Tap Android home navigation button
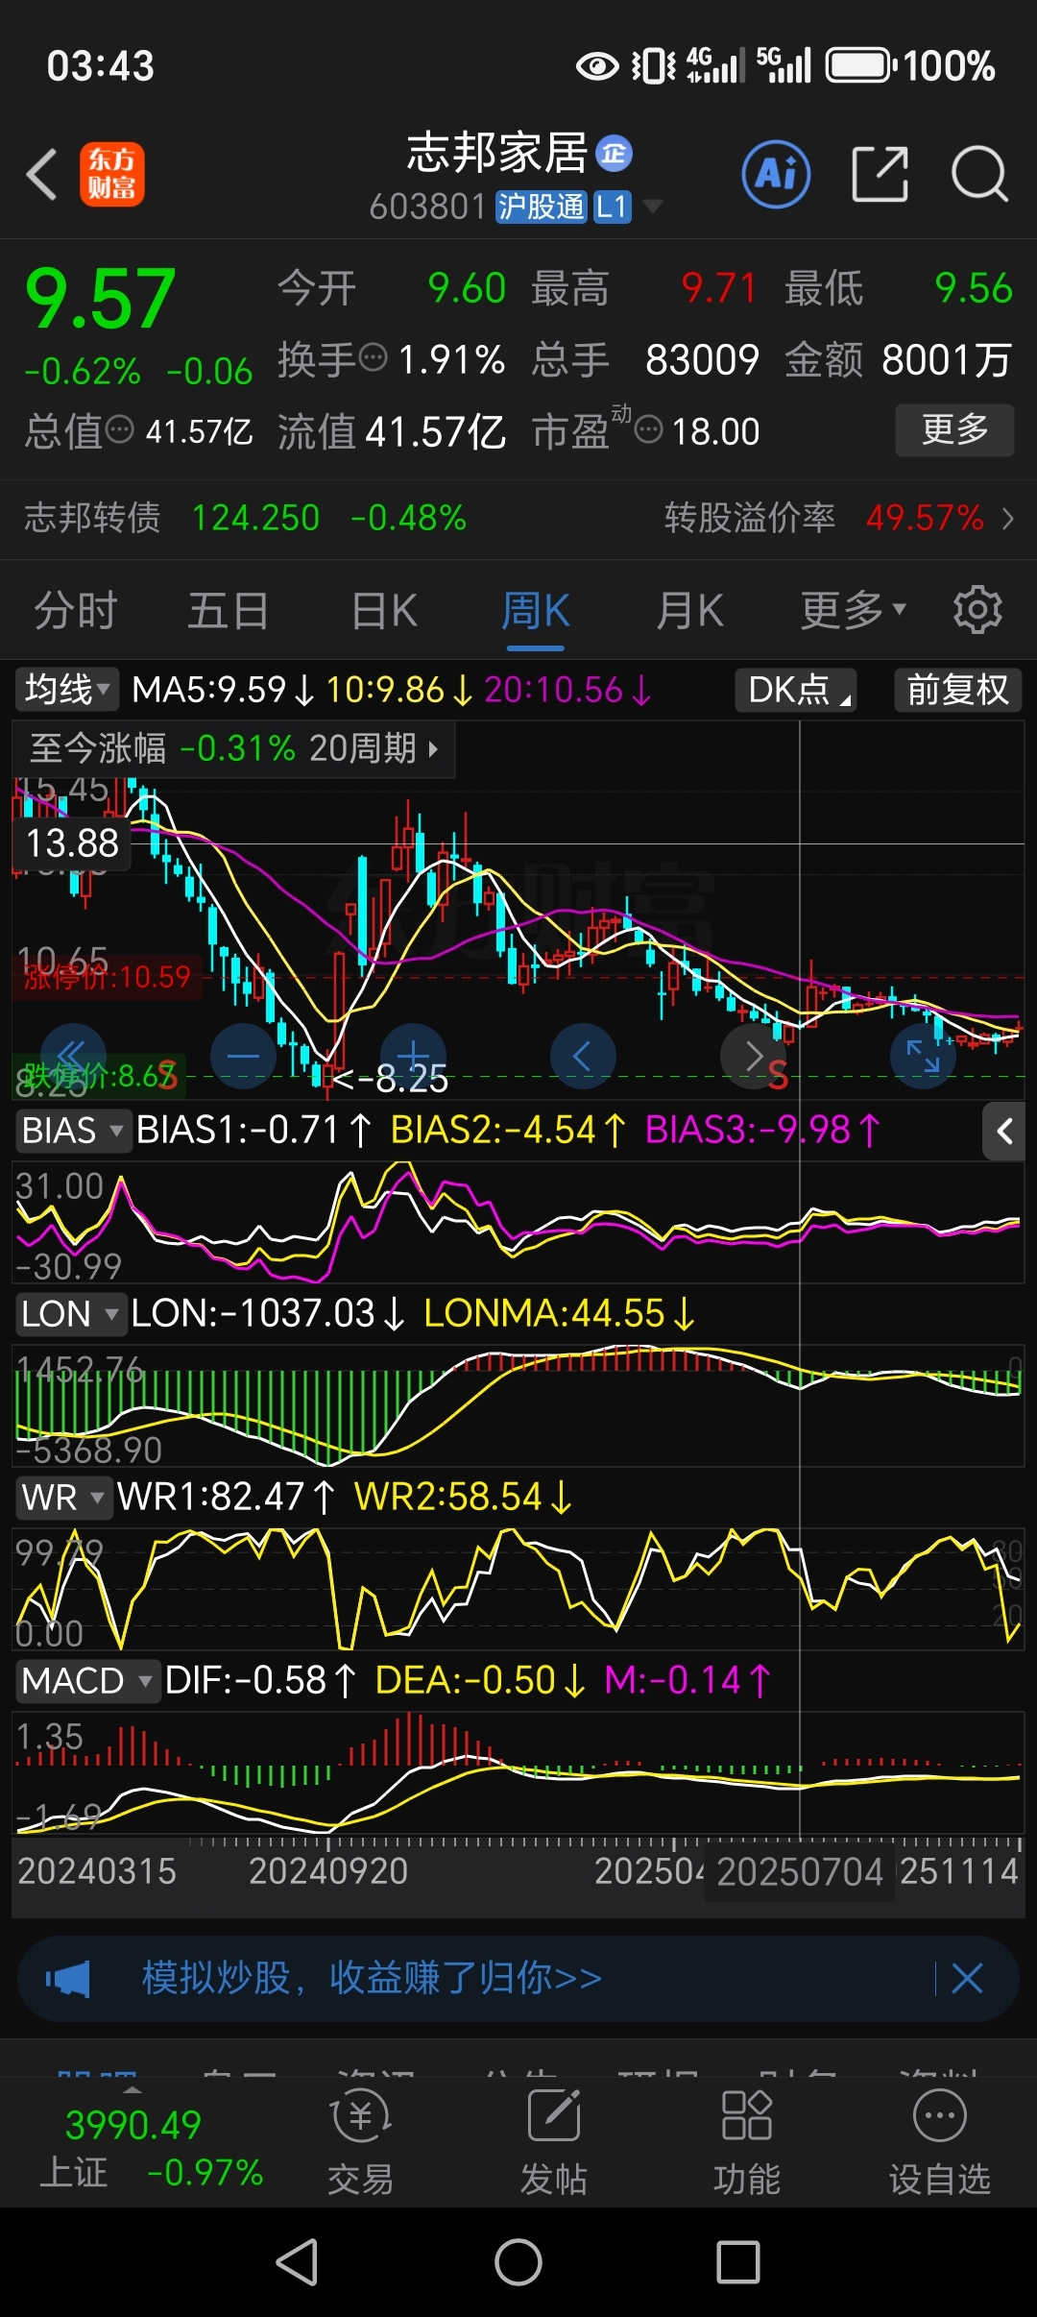 (x=518, y=2262)
